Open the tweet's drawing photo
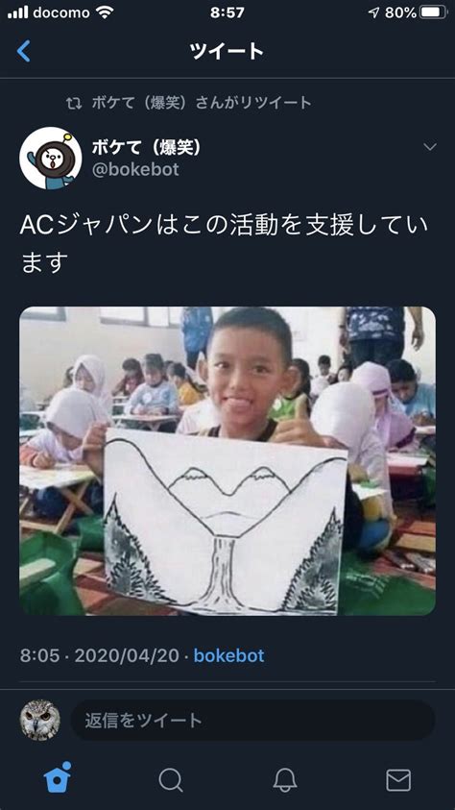455x810 pixels. [227, 461]
